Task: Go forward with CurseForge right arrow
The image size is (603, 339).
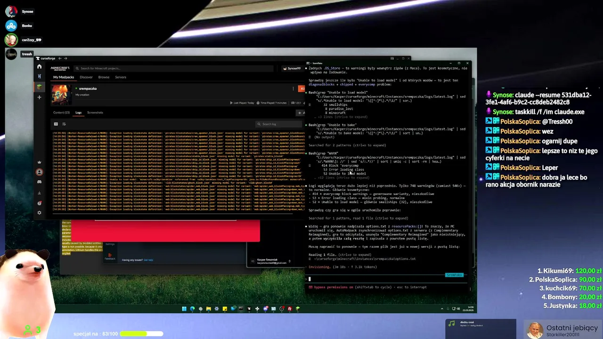Action: [x=65, y=58]
